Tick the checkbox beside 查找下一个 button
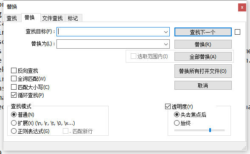The width and height of the screenshot is (250, 154). pos(237,32)
